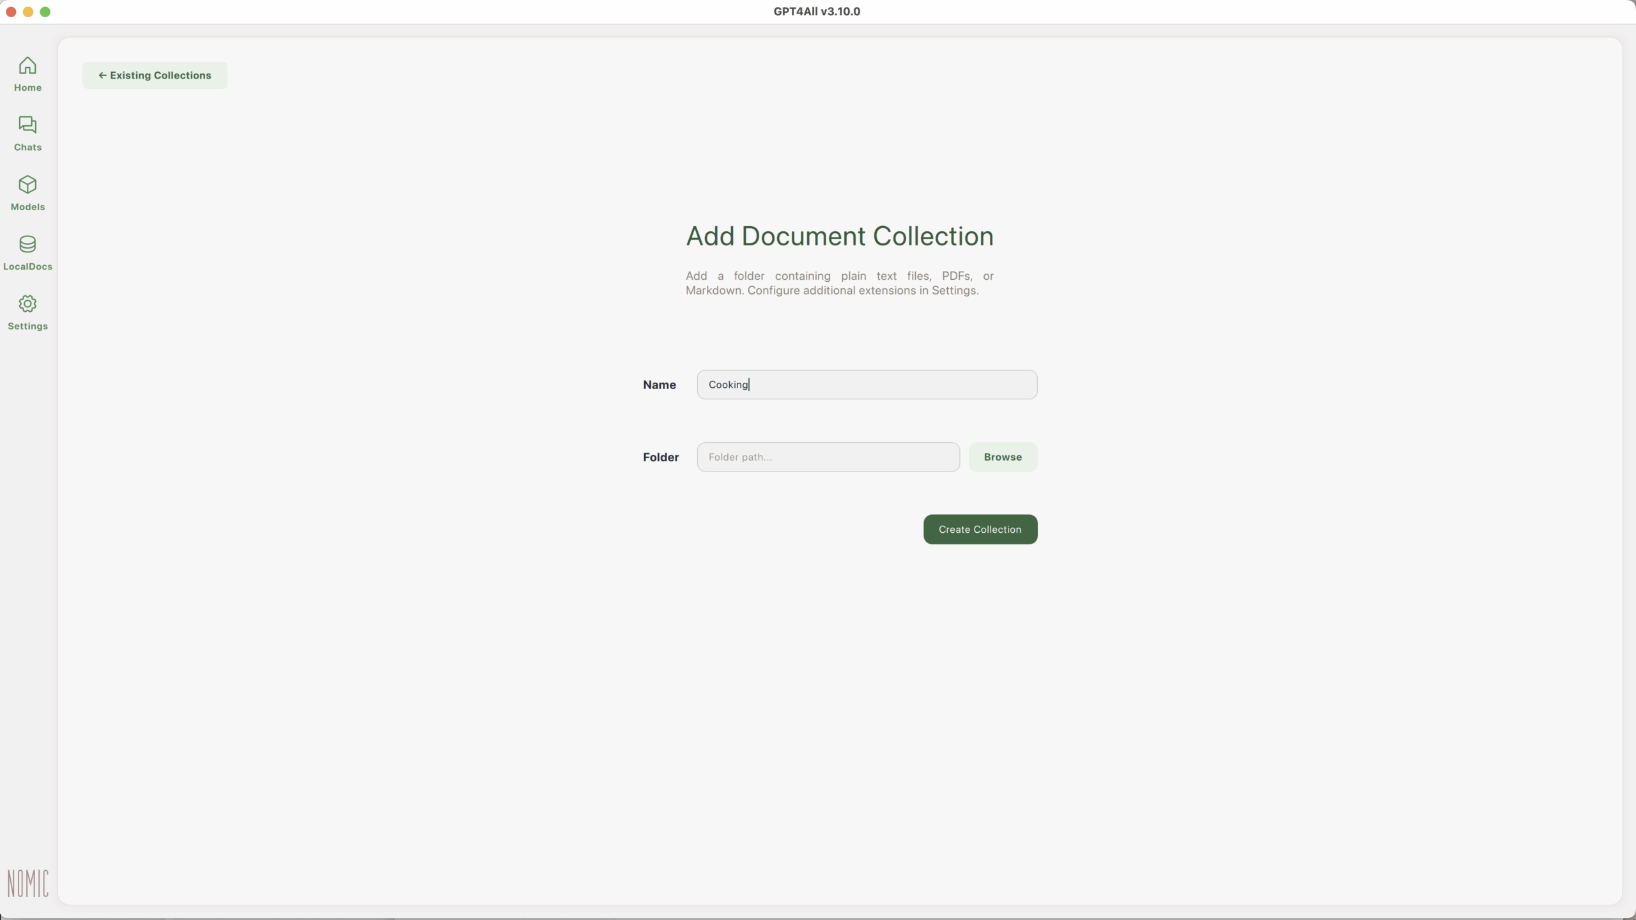Click the GPT4All v3.10.0 window title
Image resolution: width=1636 pixels, height=920 pixels.
[x=817, y=11]
